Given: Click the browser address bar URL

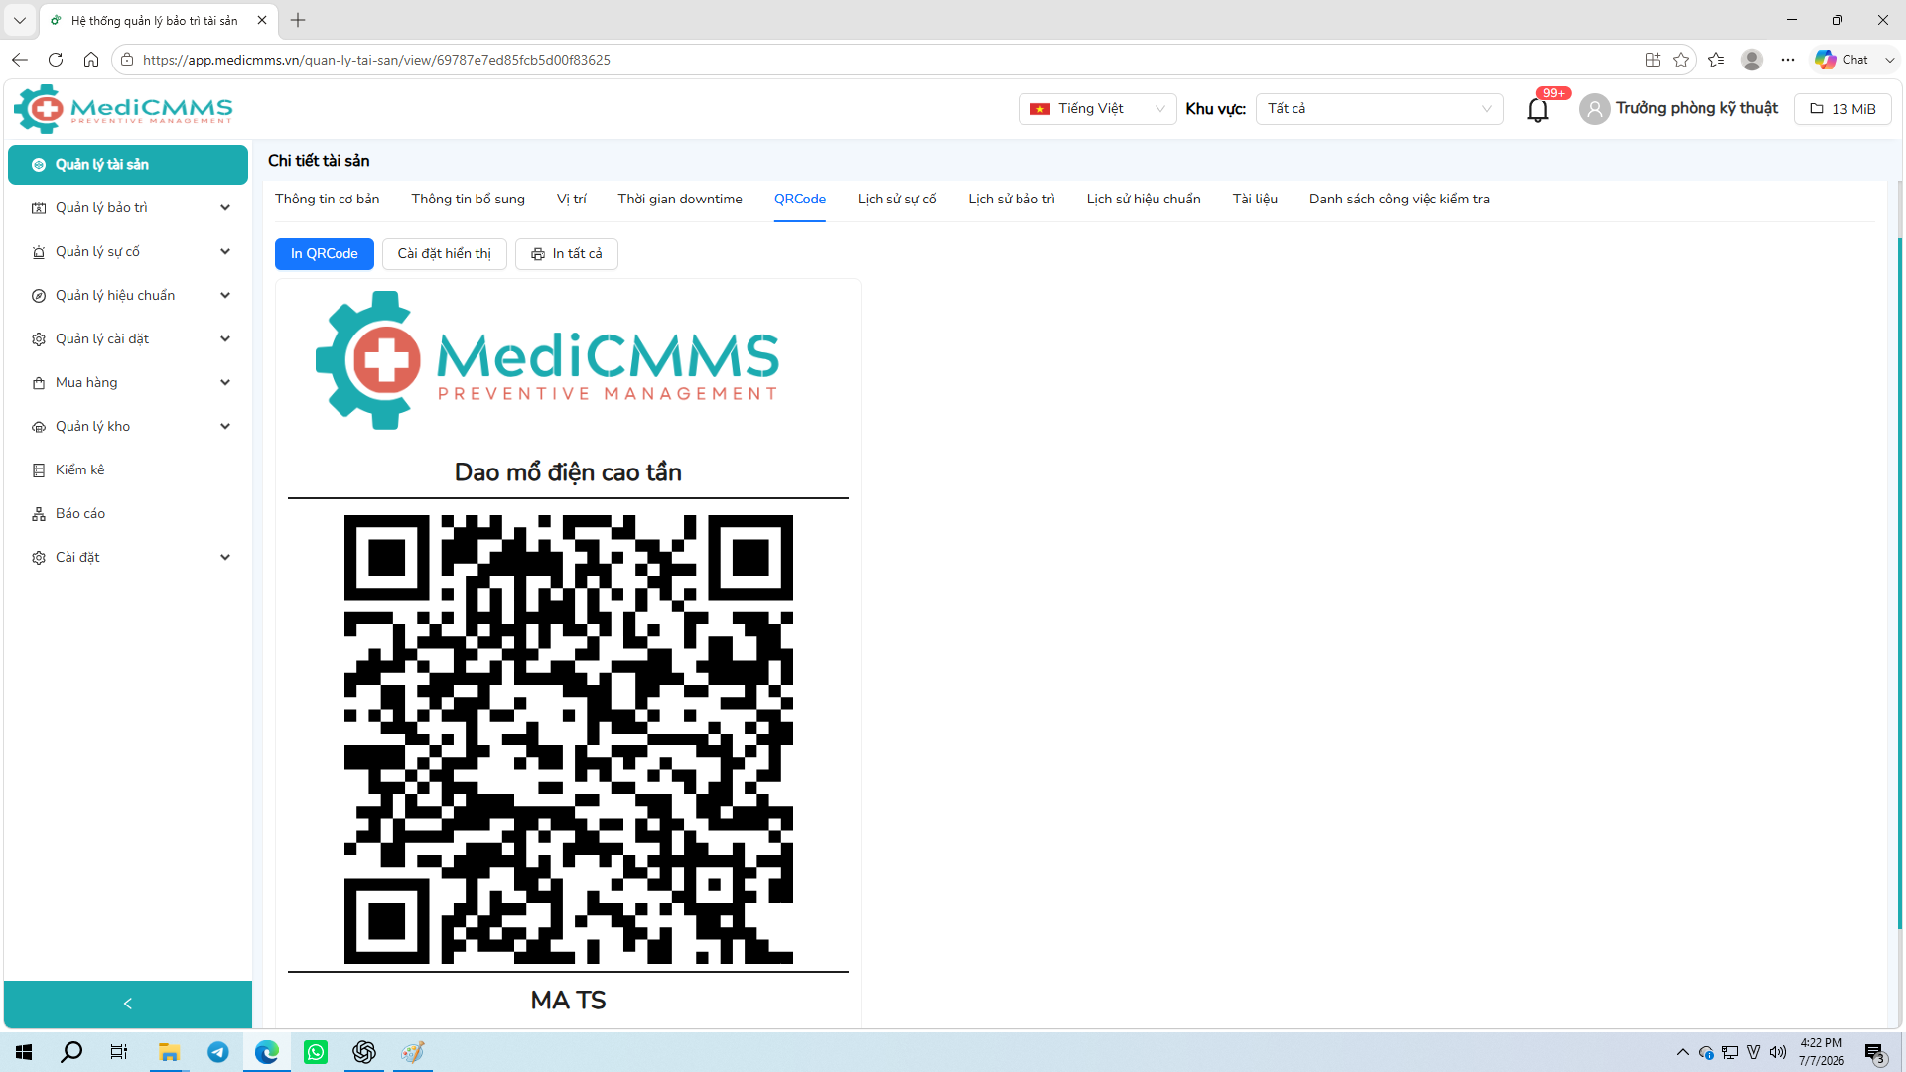Looking at the screenshot, I should pyautogui.click(x=376, y=60).
